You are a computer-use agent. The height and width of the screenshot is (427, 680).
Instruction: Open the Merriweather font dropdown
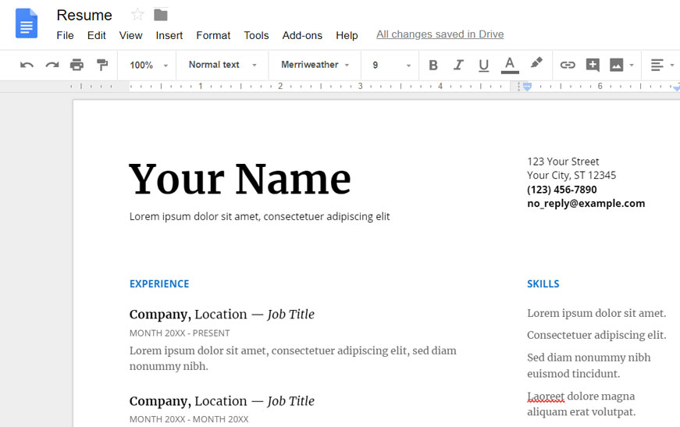tap(315, 65)
